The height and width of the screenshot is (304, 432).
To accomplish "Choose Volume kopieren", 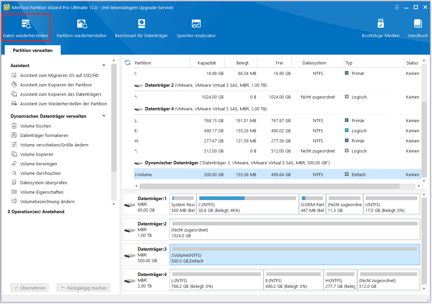I will (32, 155).
